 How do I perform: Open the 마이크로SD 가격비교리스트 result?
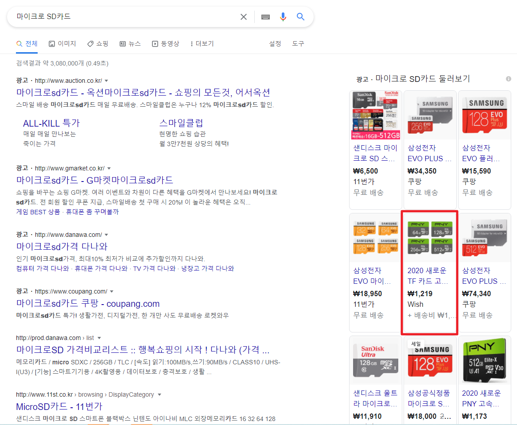pyautogui.click(x=143, y=350)
